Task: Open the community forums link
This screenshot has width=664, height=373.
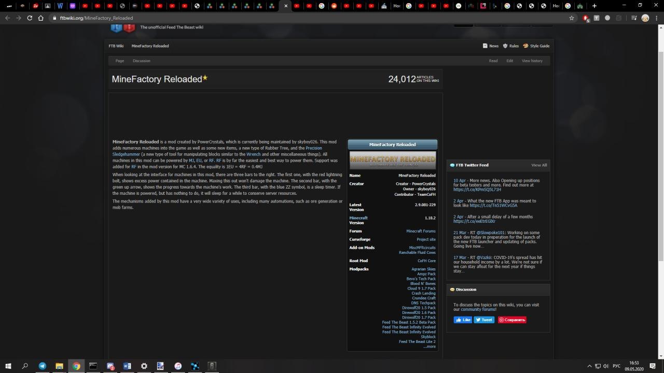Action: pyautogui.click(x=478, y=309)
